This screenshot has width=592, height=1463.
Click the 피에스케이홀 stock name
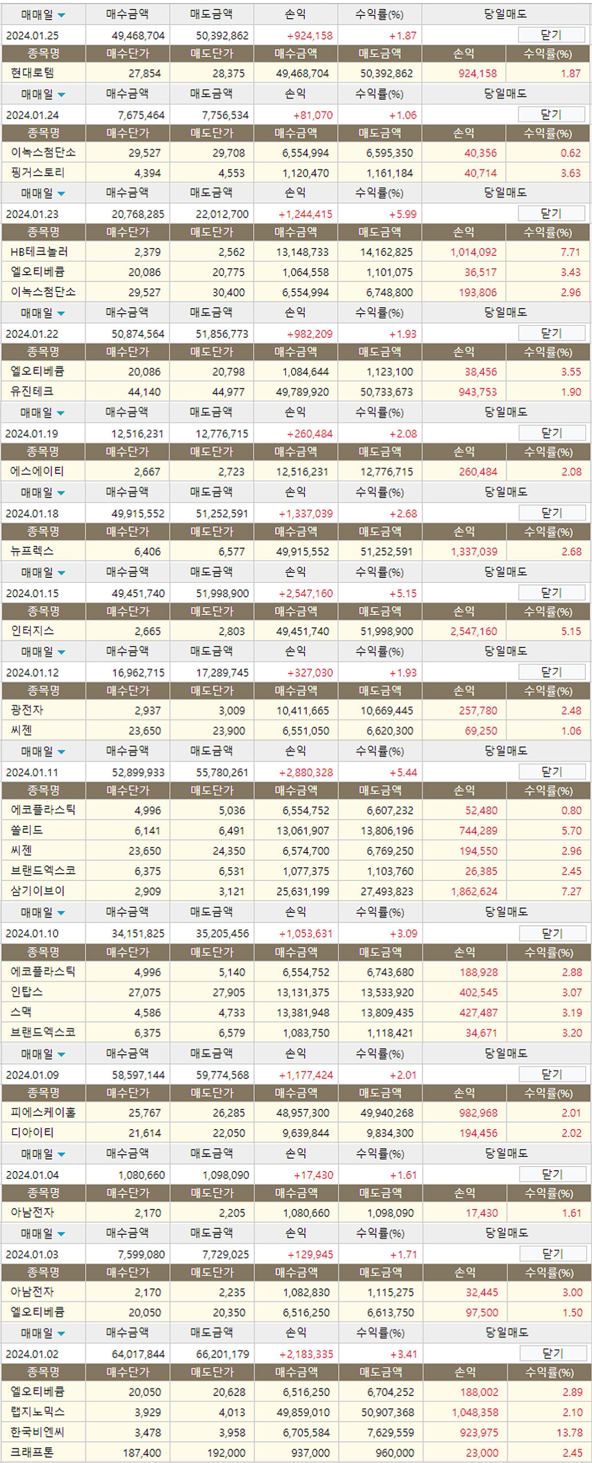[43, 1113]
